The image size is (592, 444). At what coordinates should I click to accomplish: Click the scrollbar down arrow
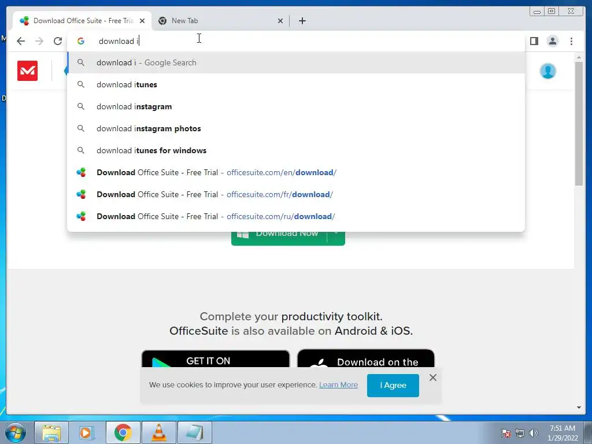coord(579,408)
